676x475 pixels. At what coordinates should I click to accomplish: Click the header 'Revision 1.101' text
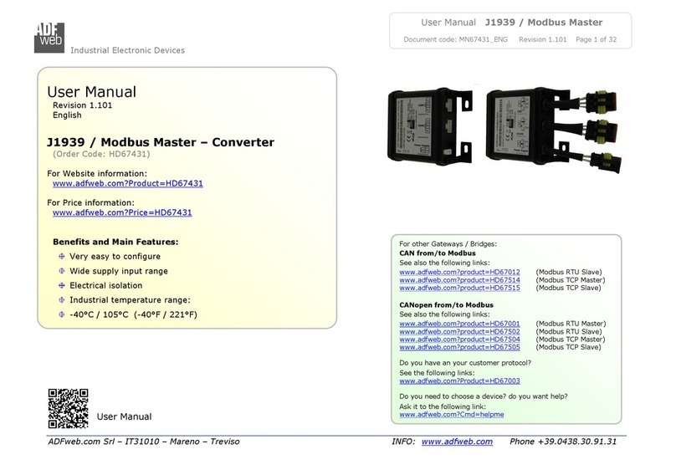tap(542, 39)
